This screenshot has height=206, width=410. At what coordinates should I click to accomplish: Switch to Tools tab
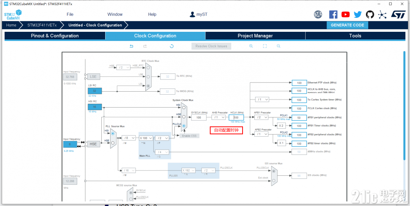355,36
